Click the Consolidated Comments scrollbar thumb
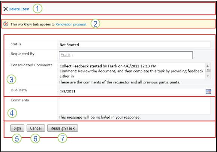The width and height of the screenshot is (217, 152). pos(208,70)
